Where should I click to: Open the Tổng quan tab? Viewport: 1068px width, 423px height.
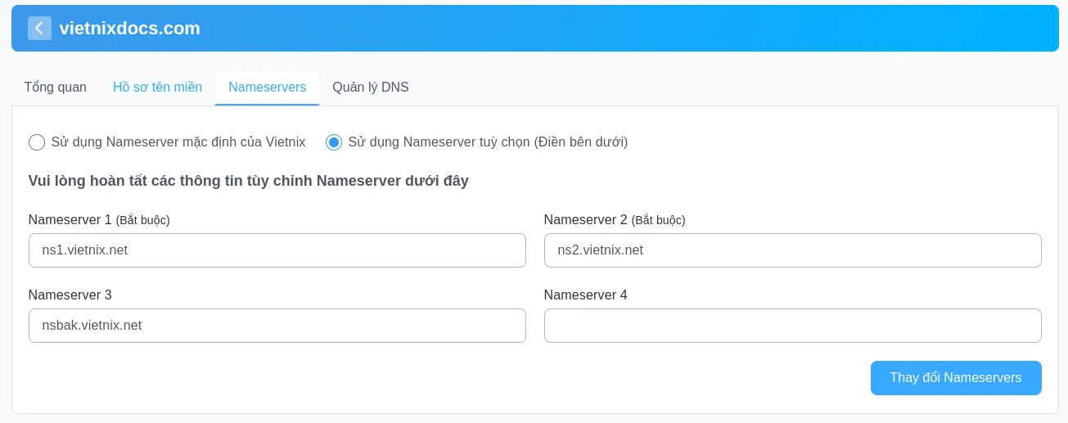coord(56,88)
